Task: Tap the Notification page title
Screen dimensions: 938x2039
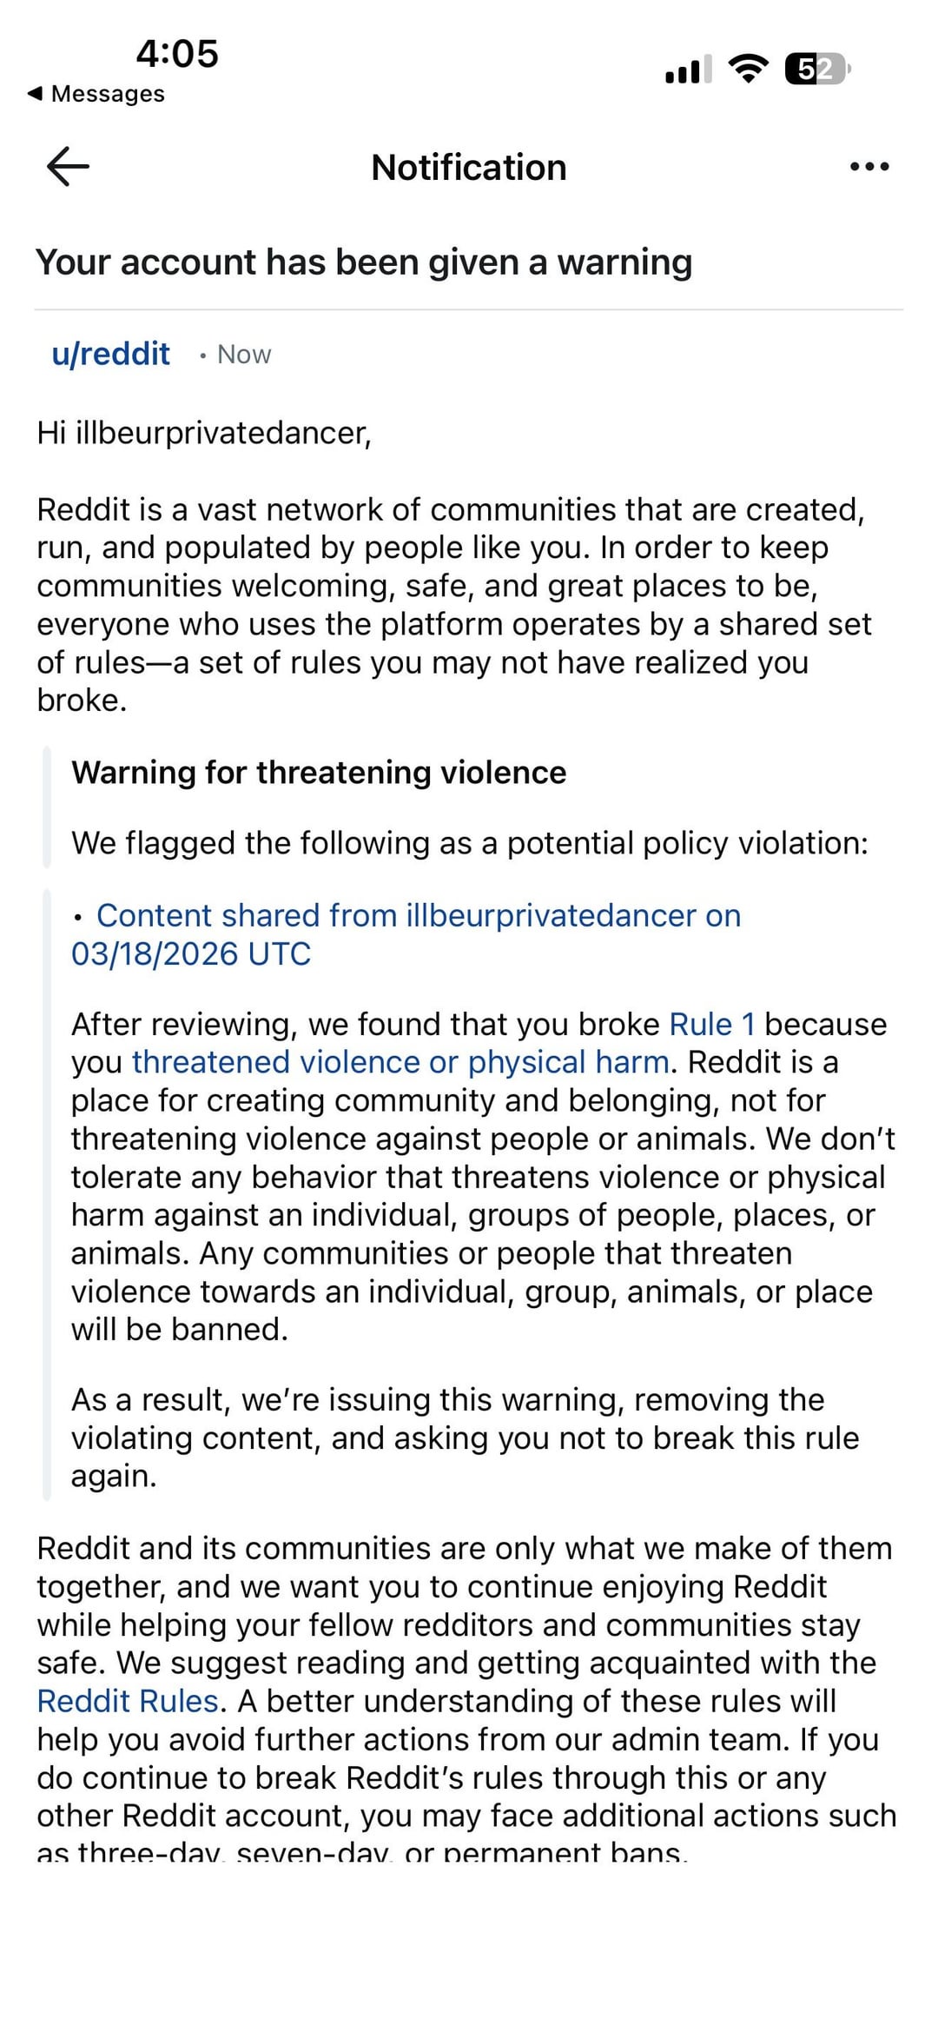Action: tap(469, 168)
